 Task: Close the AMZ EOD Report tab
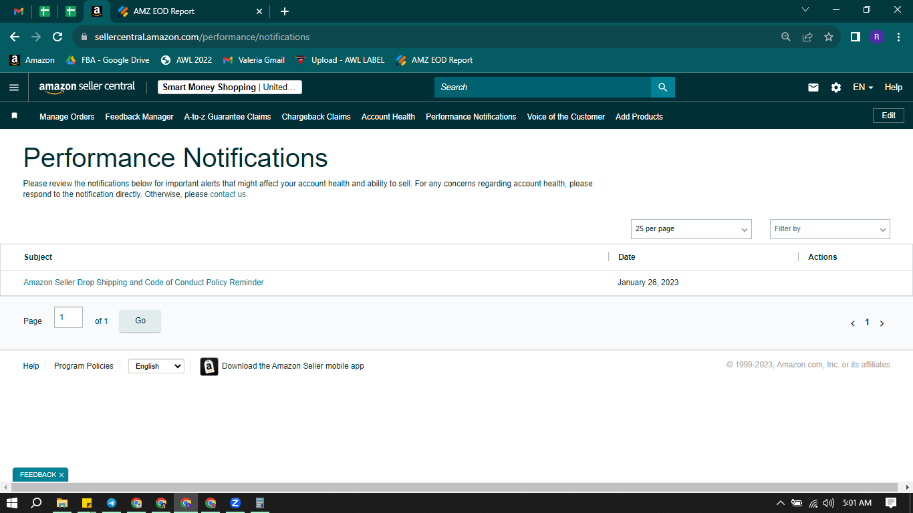tap(259, 11)
